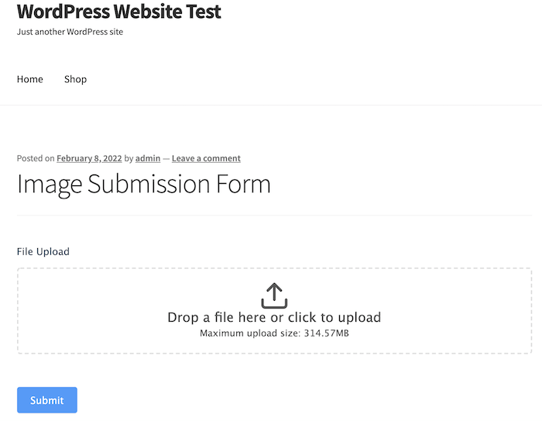Click the dashed border of the upload box
The width and height of the screenshot is (542, 421).
click(274, 268)
